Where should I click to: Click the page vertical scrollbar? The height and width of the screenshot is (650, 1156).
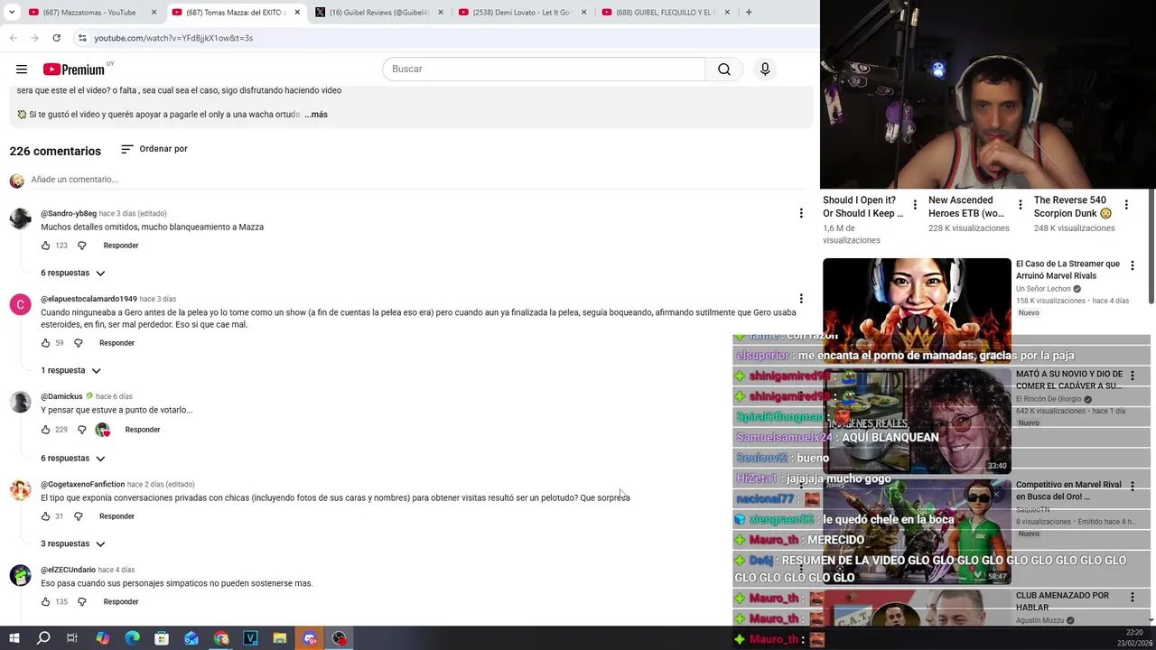(x=1151, y=246)
